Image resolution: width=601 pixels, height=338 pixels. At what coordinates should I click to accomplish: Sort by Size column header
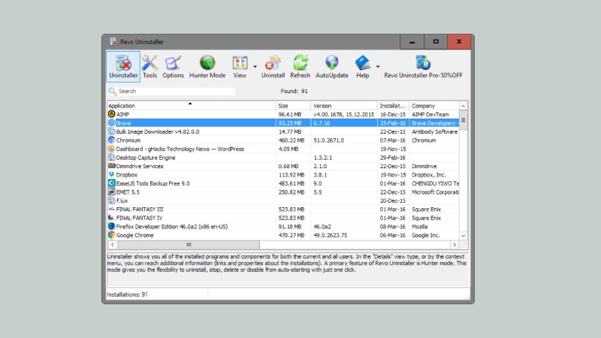tap(293, 106)
